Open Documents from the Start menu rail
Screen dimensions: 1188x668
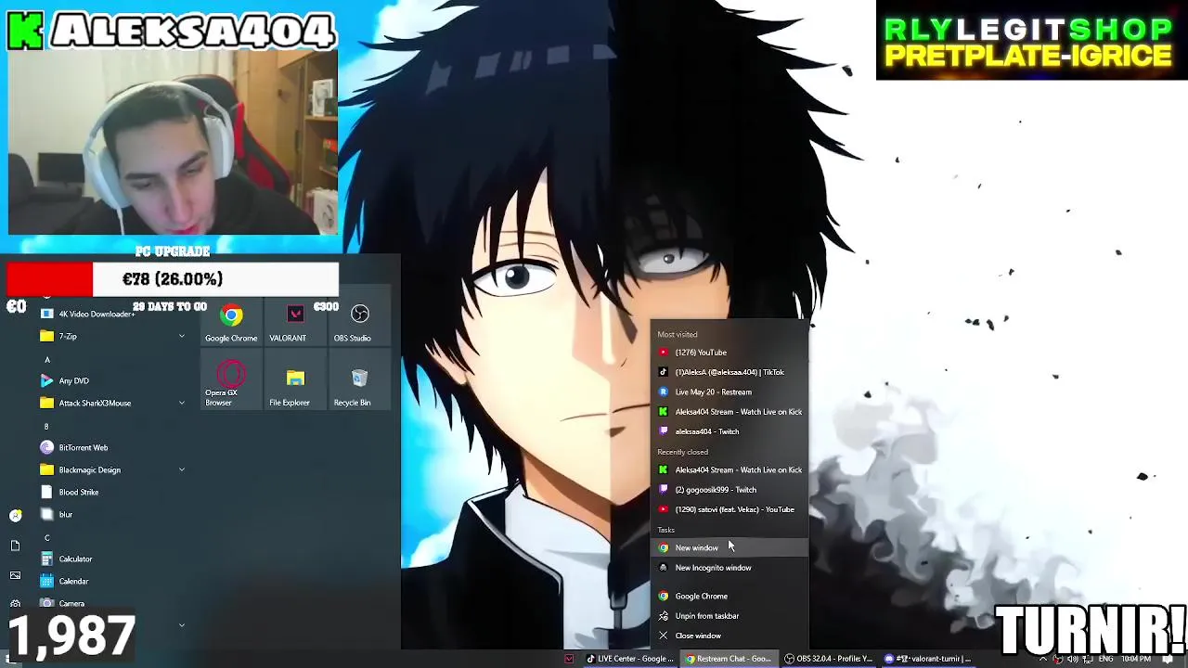pyautogui.click(x=15, y=546)
